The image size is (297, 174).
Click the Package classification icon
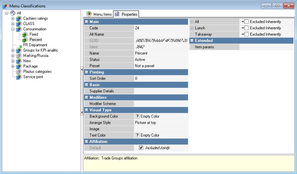19,66
